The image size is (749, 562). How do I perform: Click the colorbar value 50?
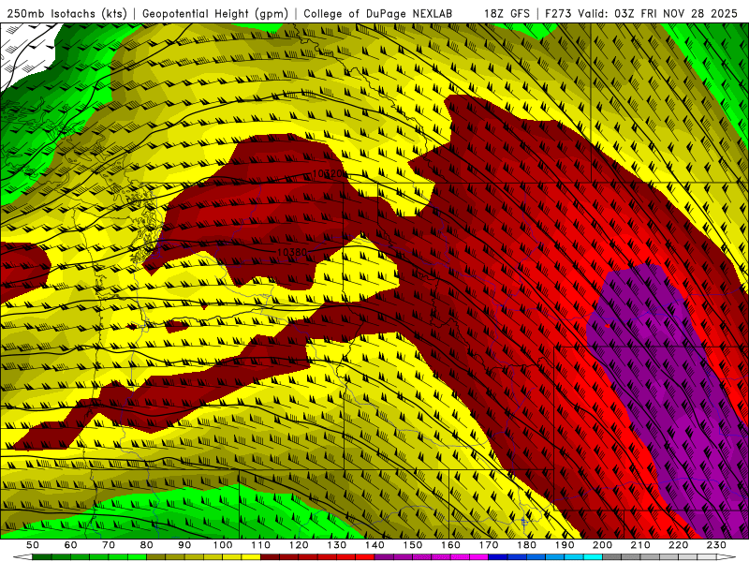click(x=32, y=545)
